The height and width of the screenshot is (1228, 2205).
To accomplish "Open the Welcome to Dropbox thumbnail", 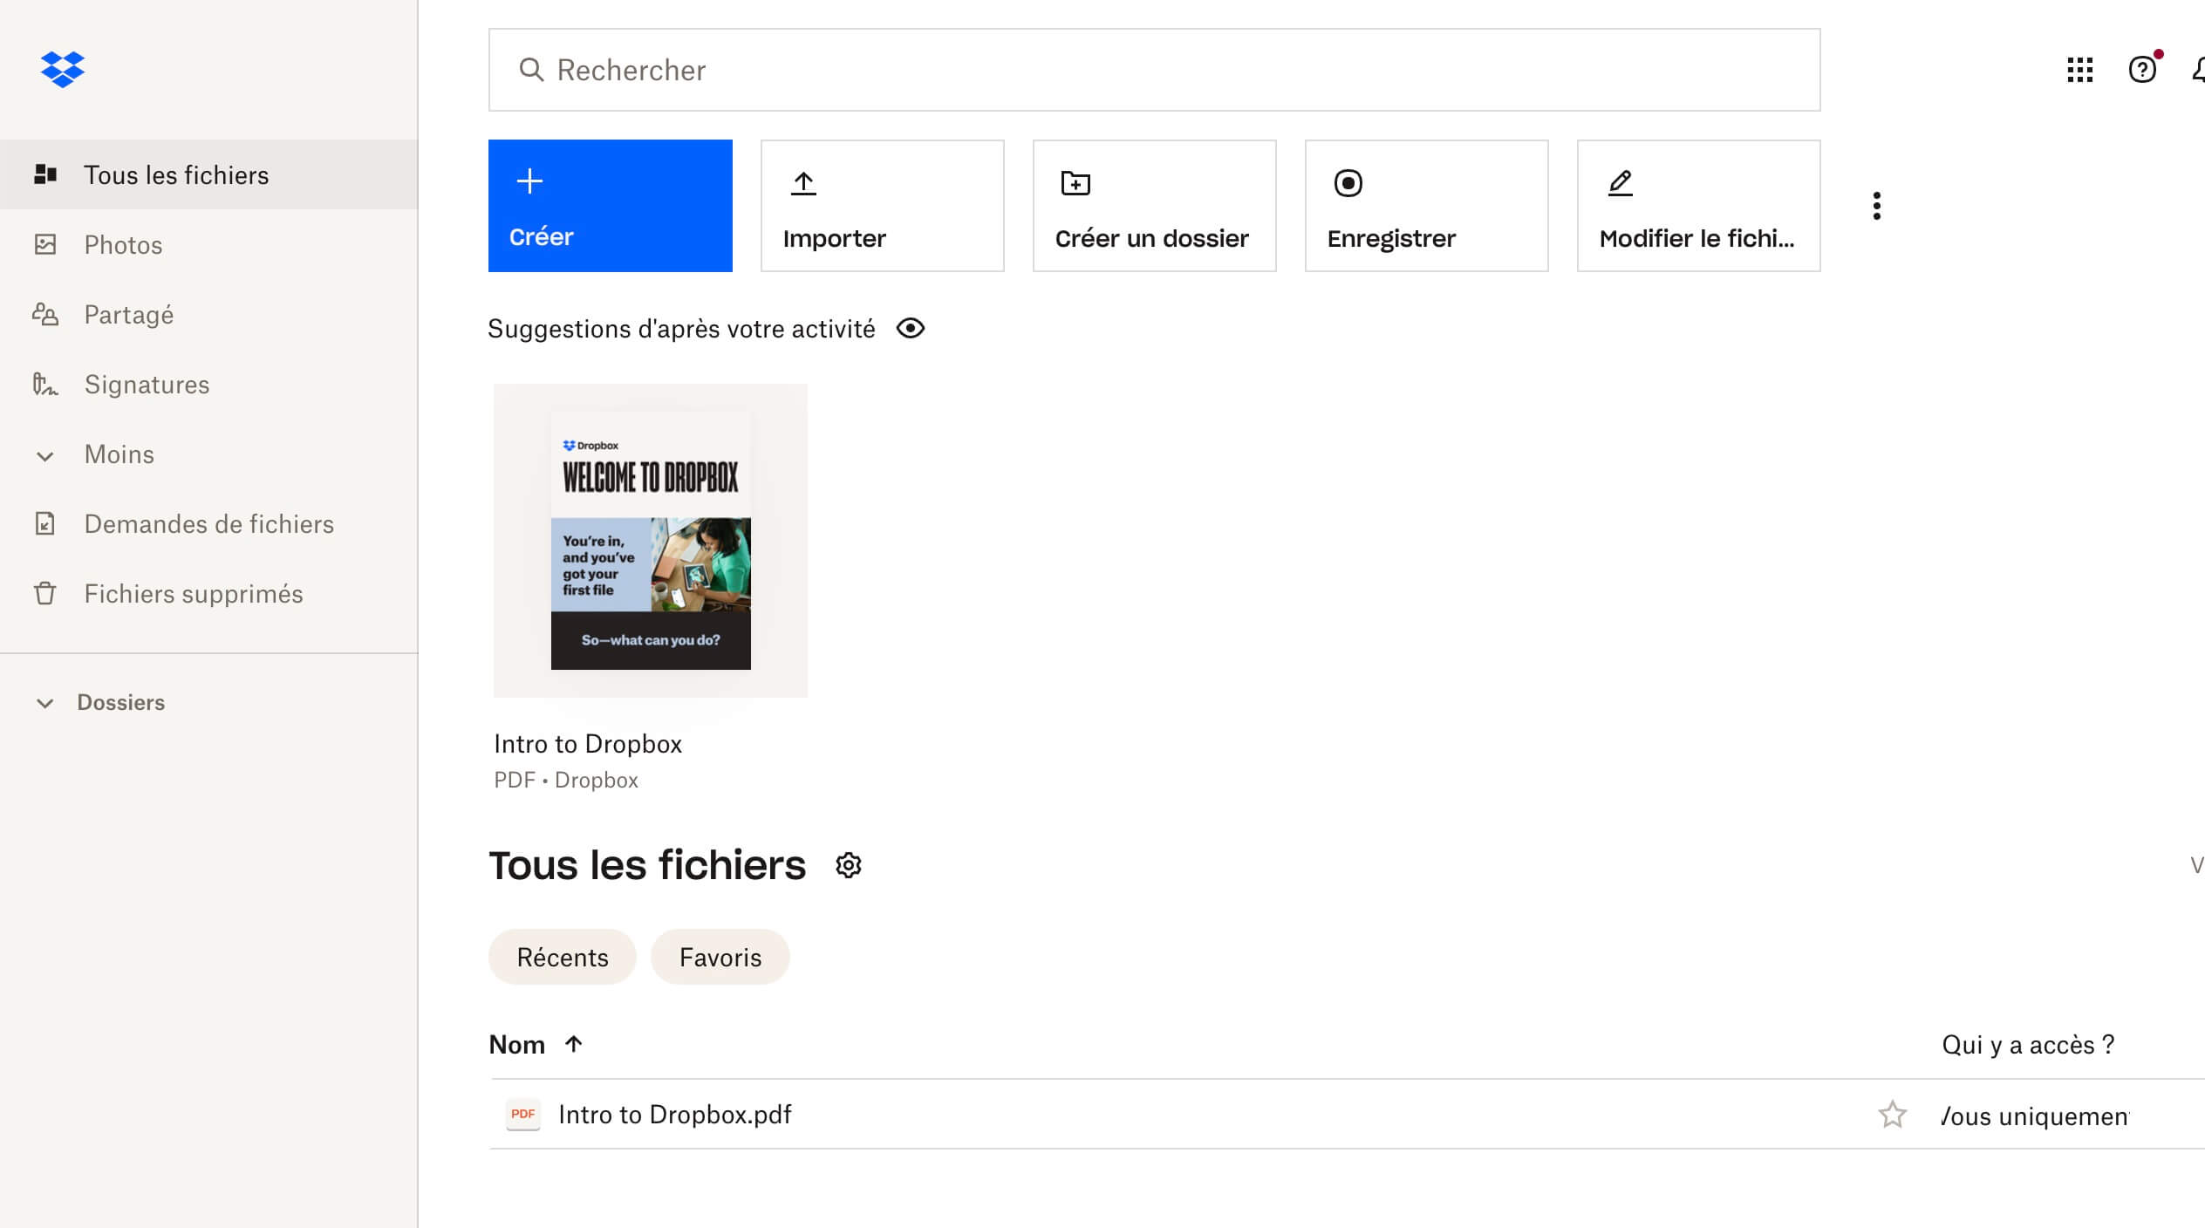I will [651, 541].
